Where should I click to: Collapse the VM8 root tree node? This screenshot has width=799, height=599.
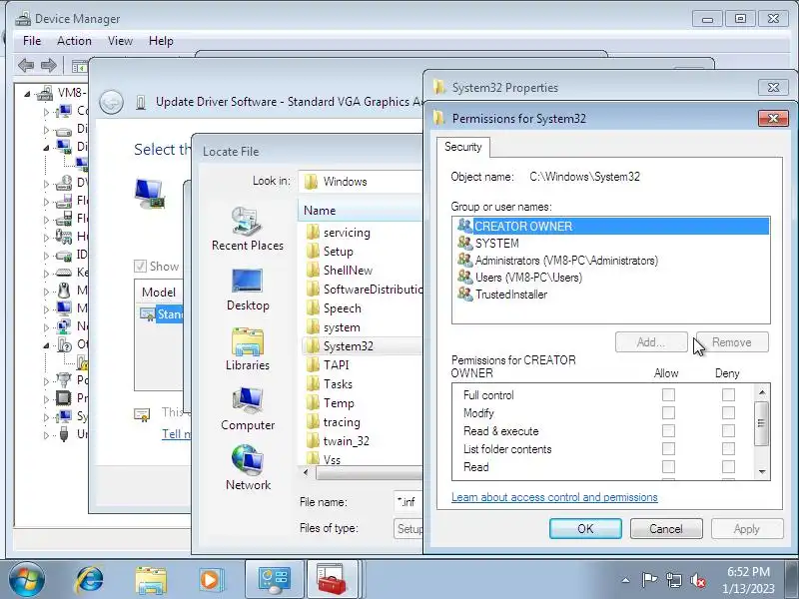[x=28, y=94]
